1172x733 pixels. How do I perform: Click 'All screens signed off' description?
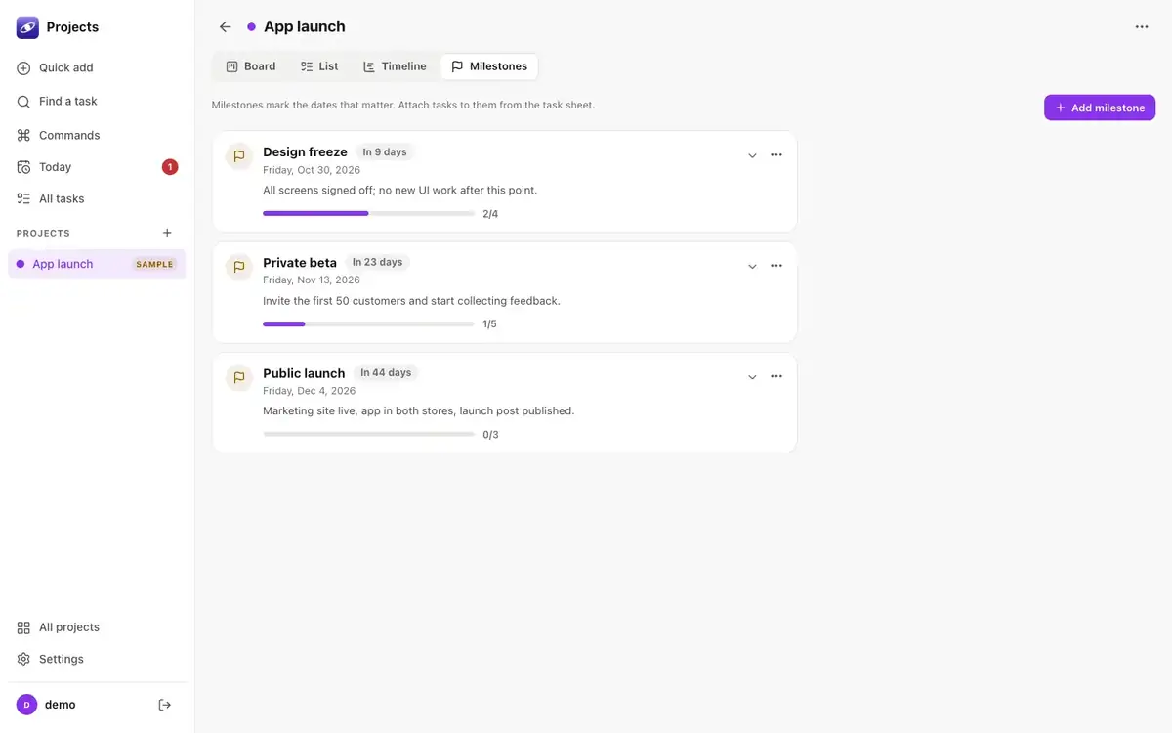[x=400, y=190]
